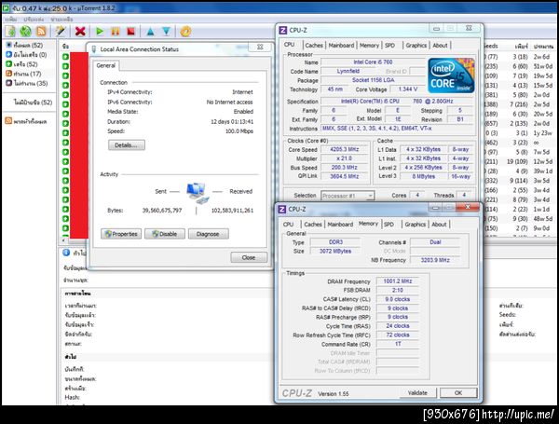Image resolution: width=559 pixels, height=424 pixels.
Task: Click the Validate button in CPU-Z
Action: [417, 392]
